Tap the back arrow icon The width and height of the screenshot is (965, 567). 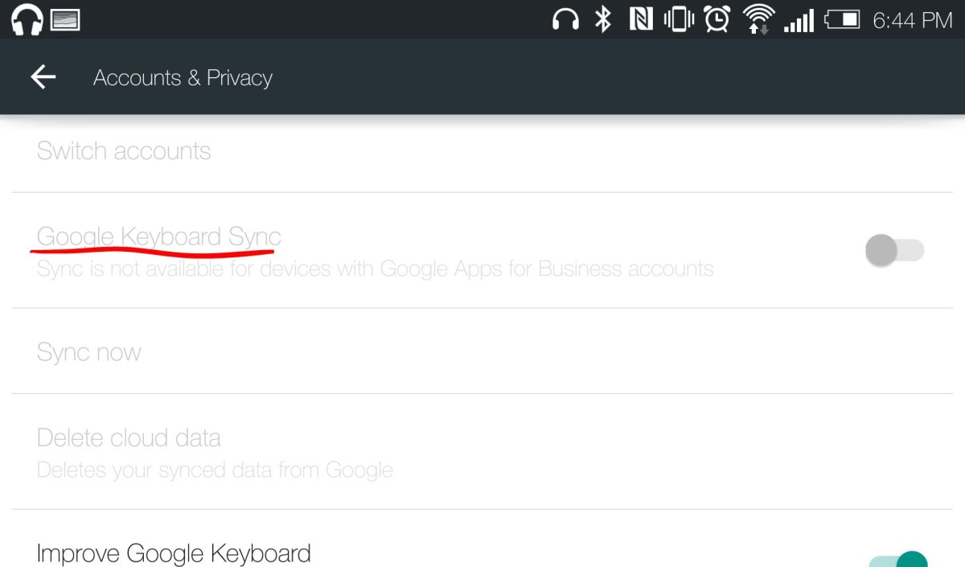(x=43, y=77)
